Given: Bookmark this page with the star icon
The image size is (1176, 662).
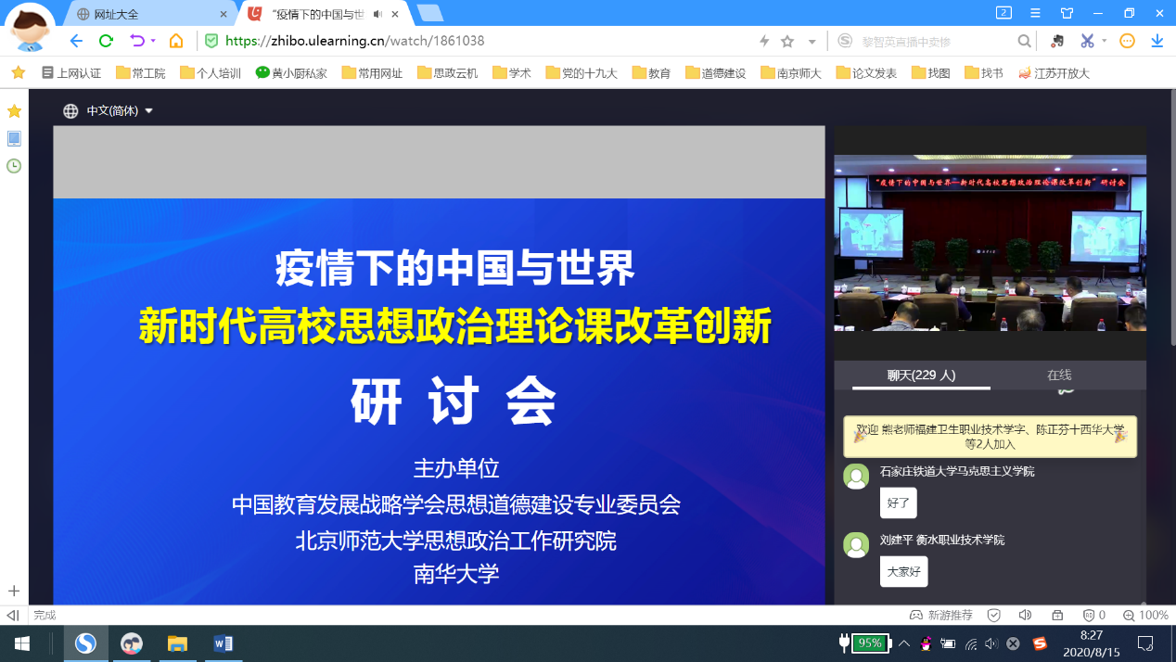Looking at the screenshot, I should click(x=787, y=41).
